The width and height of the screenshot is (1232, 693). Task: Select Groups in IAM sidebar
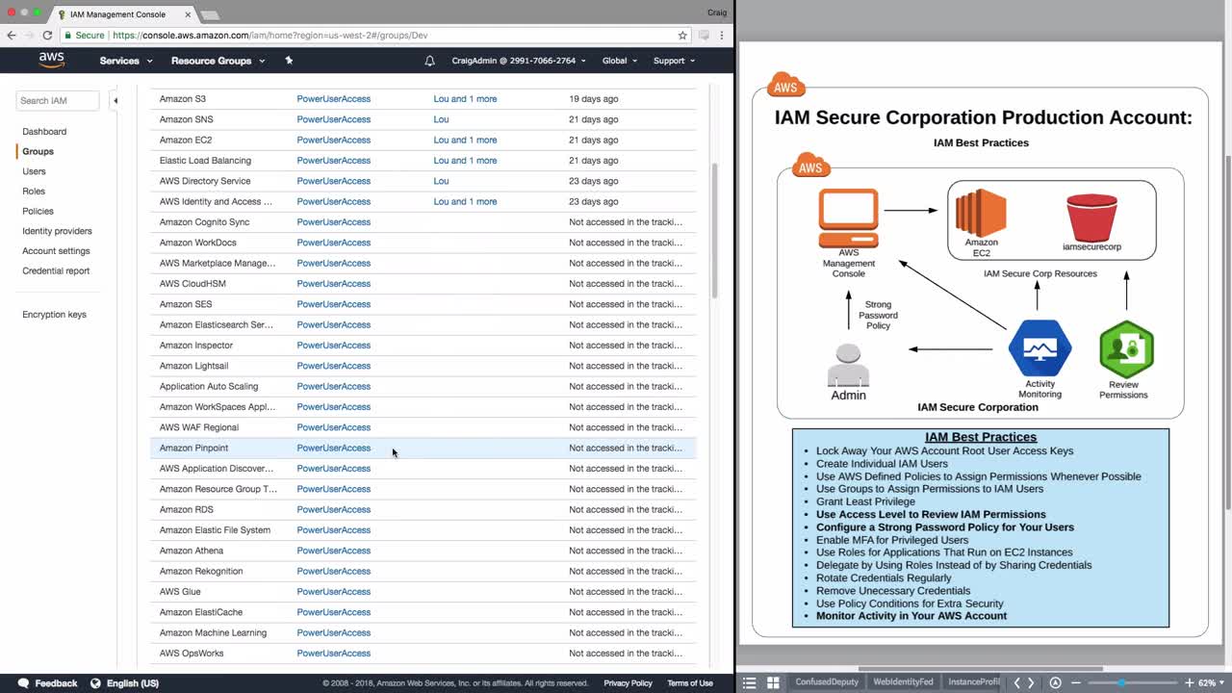(x=38, y=151)
